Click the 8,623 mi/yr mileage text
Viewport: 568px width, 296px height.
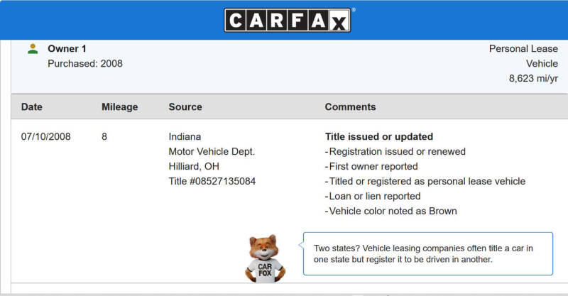(x=533, y=78)
